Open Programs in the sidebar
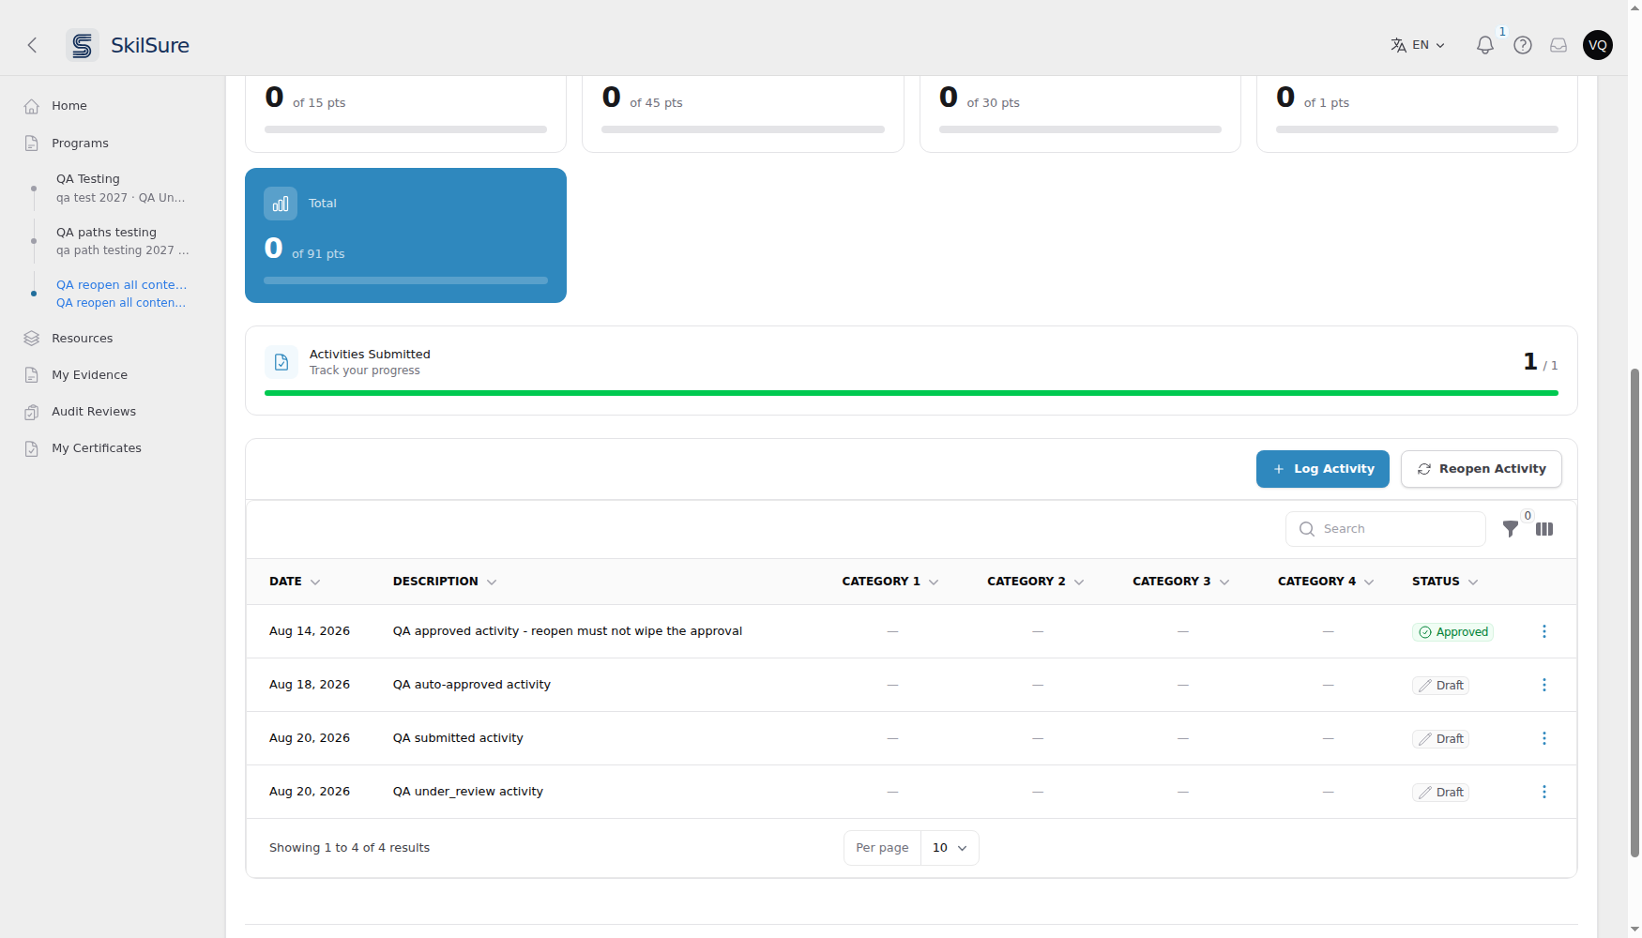The height and width of the screenshot is (938, 1642). [80, 144]
